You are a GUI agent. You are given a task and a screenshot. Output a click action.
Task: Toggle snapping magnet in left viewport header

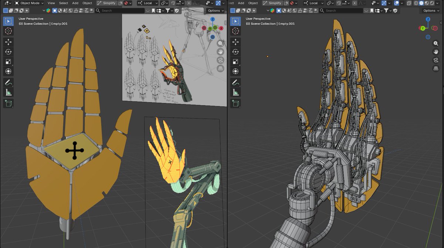(x=173, y=3)
